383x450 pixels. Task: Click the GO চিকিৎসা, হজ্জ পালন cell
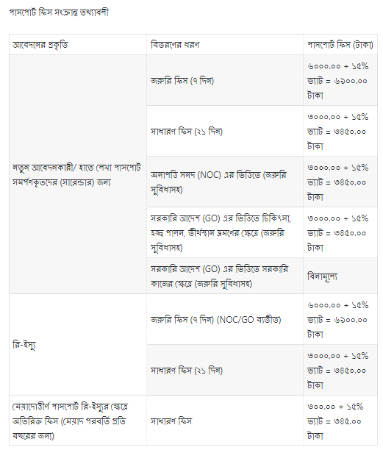(x=225, y=233)
